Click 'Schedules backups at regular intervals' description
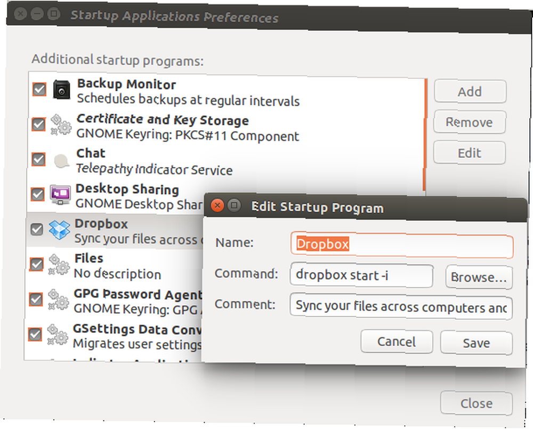 (188, 100)
